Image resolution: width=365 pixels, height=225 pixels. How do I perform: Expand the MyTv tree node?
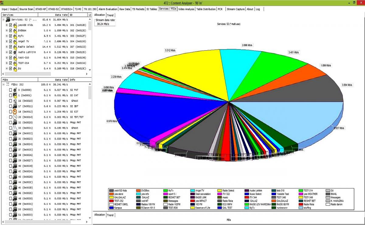[7, 36]
